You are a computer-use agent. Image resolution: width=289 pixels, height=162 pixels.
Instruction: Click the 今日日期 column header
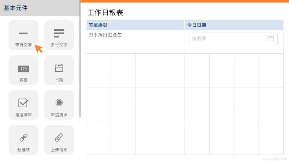pyautogui.click(x=234, y=25)
